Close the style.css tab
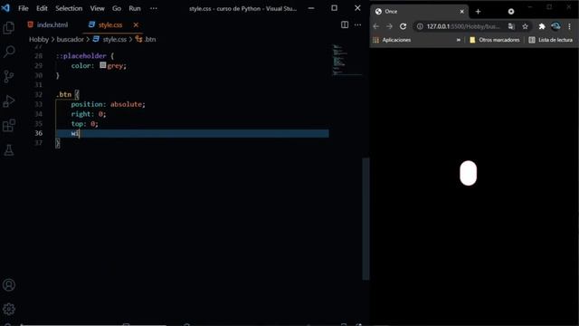579x326 pixels. pyautogui.click(x=136, y=24)
